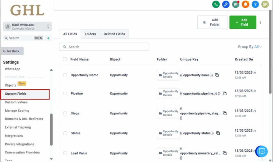Open the chat support bubble
The width and height of the screenshot is (273, 162).
coord(261,151)
